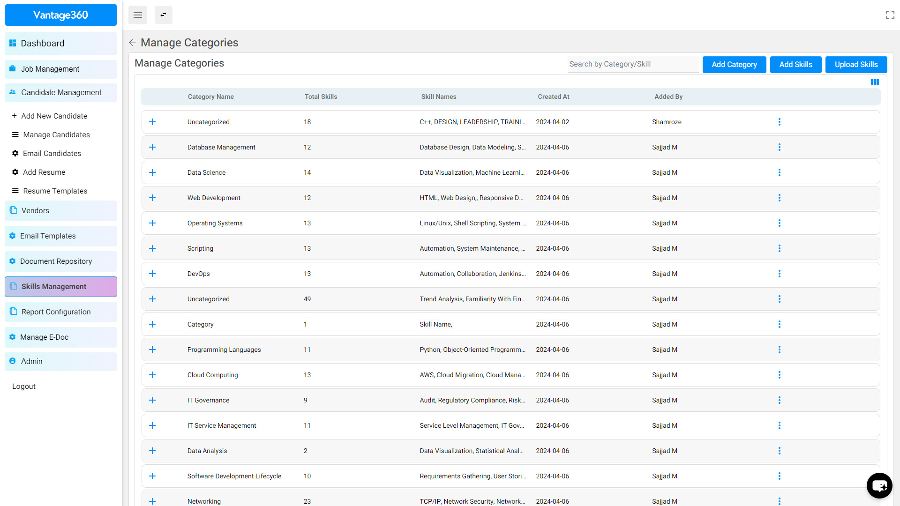Expand the Database Management category row
900x506 pixels.
[152, 147]
